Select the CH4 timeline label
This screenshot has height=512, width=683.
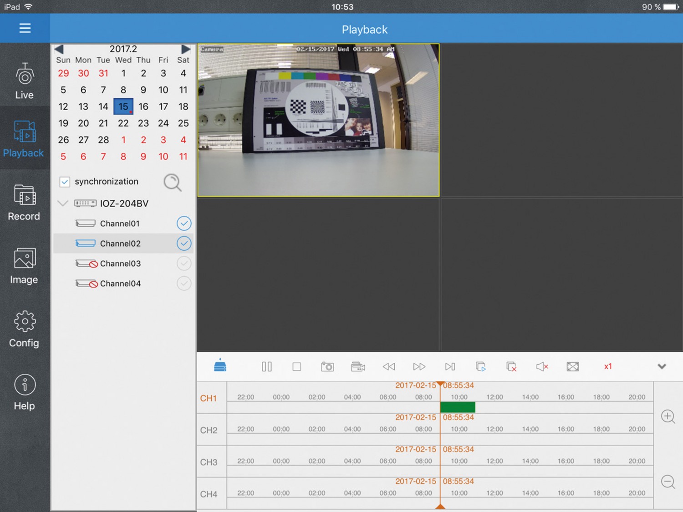pyautogui.click(x=209, y=494)
